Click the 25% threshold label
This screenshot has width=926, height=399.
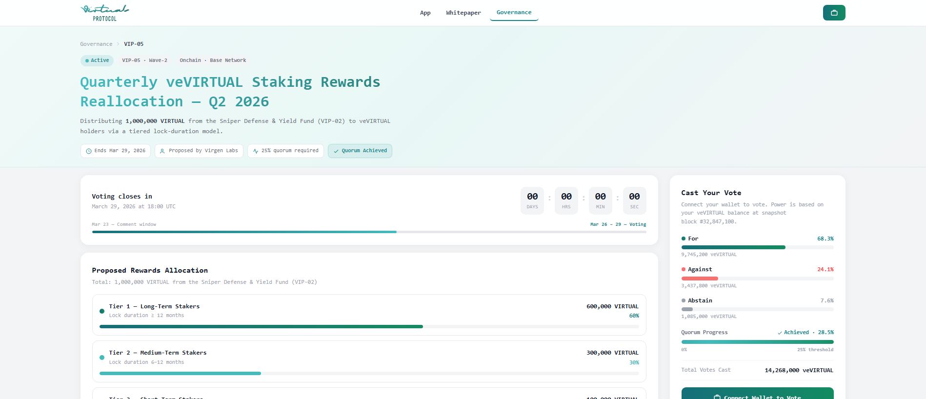pos(815,350)
